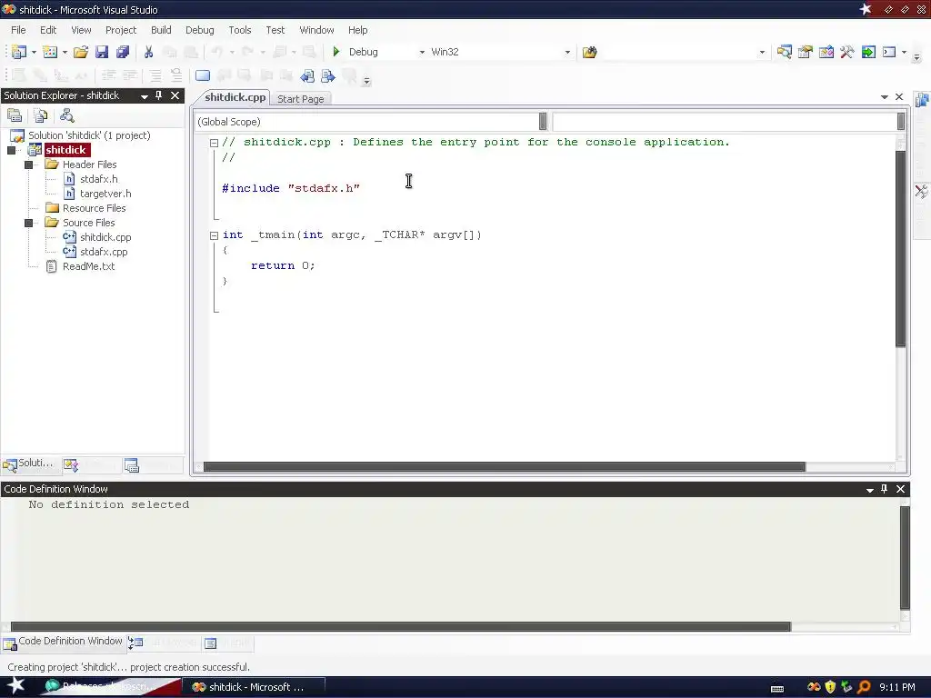Open the Find combo box dropdown arrow
The width and height of the screenshot is (931, 698).
(x=763, y=52)
